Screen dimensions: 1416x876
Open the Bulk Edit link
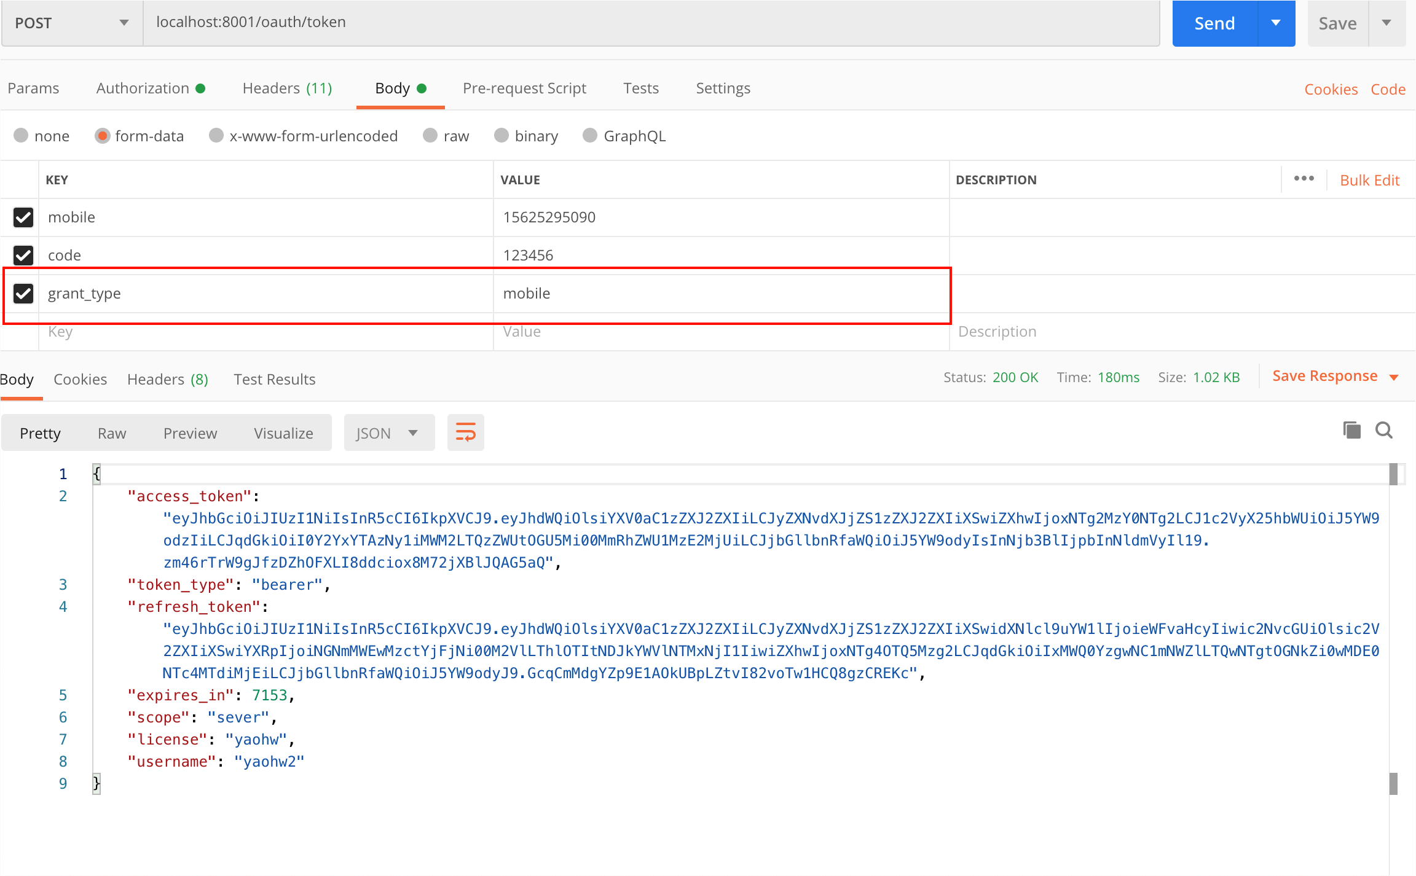click(x=1369, y=180)
